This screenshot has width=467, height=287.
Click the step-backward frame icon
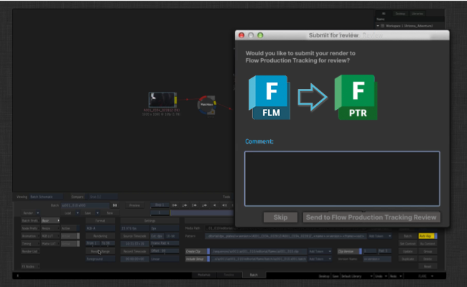pyautogui.click(x=225, y=205)
